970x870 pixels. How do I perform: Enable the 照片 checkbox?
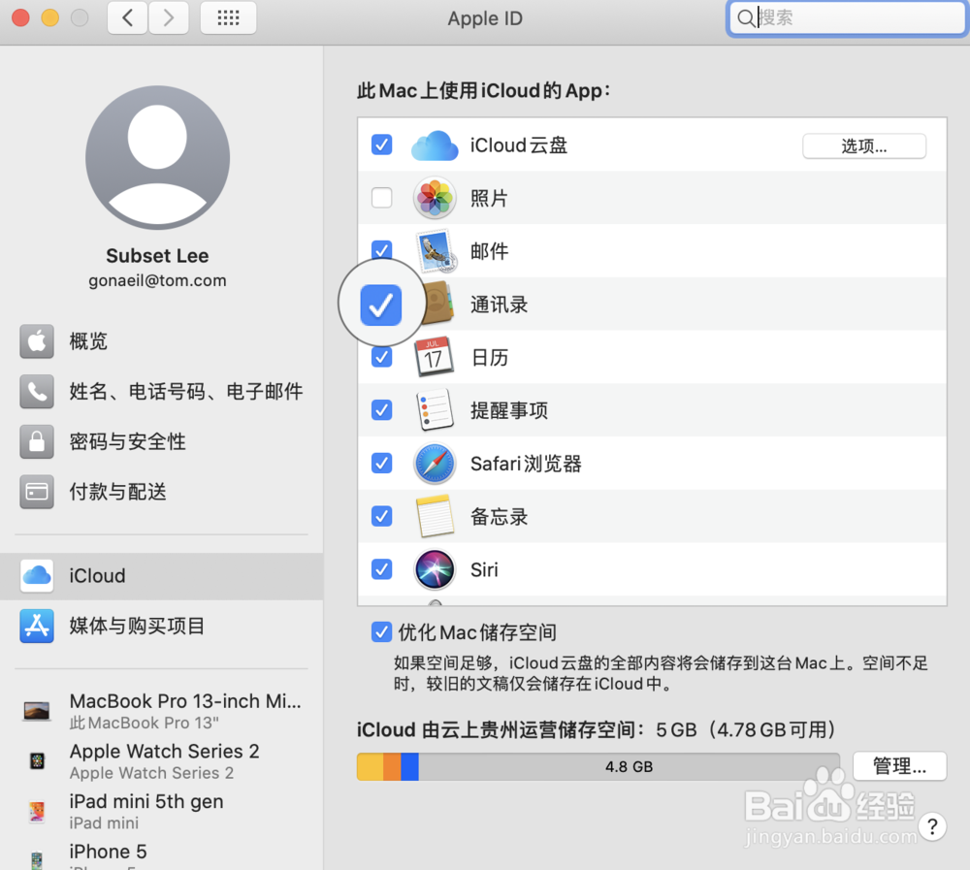(381, 198)
